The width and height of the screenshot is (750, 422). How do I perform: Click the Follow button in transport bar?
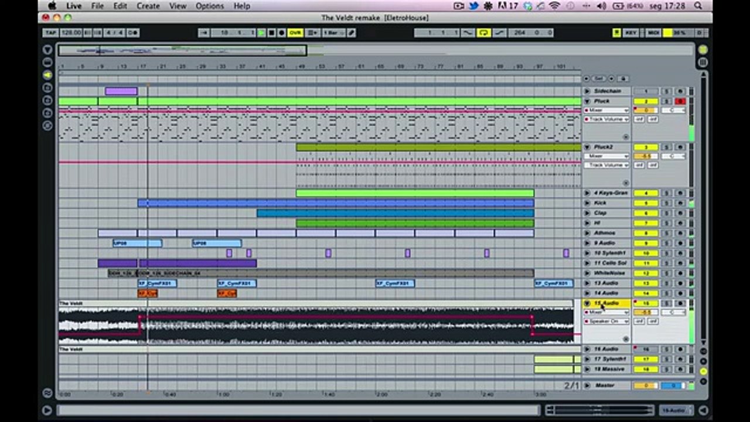pyautogui.click(x=203, y=33)
